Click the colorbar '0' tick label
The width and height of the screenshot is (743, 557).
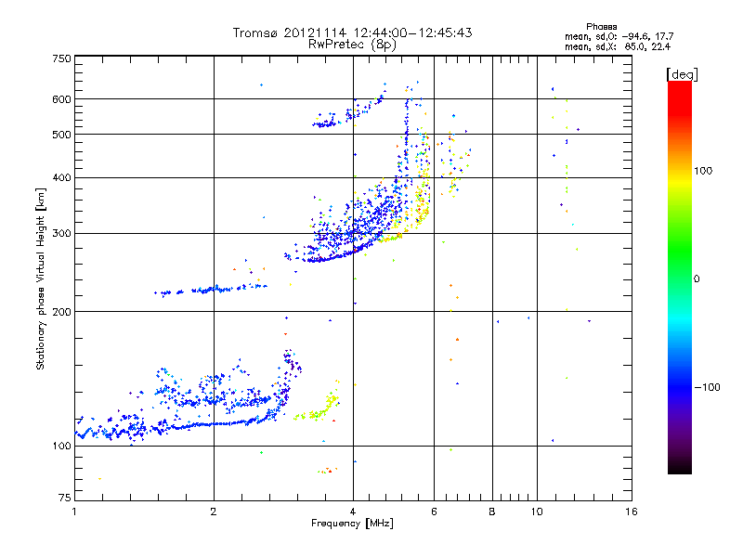click(x=697, y=279)
